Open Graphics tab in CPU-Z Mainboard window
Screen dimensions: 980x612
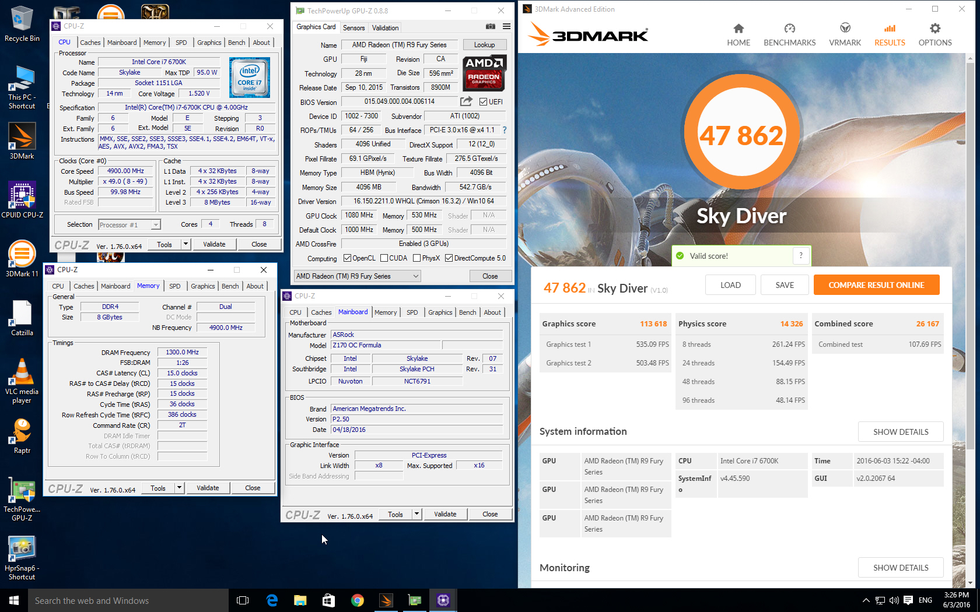pyautogui.click(x=440, y=312)
